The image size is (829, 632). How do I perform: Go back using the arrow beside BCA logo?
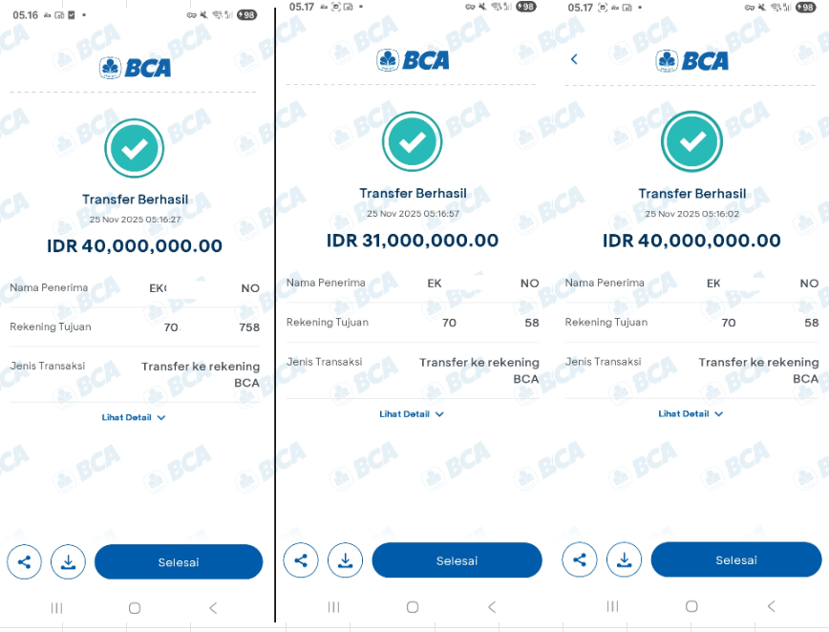tap(574, 59)
